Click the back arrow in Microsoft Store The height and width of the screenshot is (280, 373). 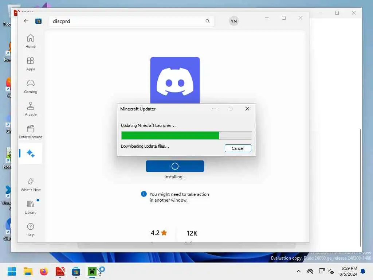26,21
